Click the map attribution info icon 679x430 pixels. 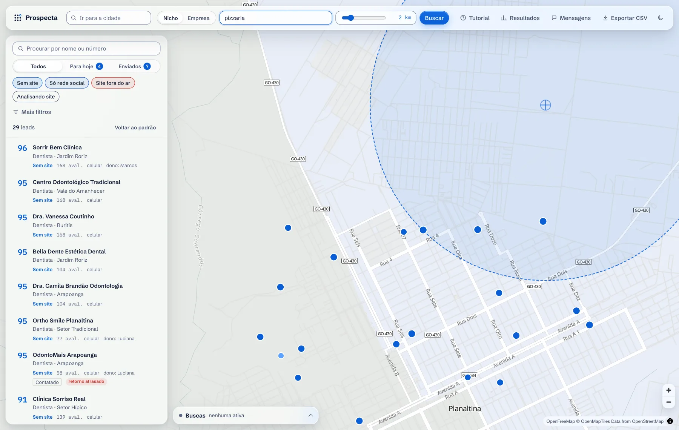tap(670, 421)
